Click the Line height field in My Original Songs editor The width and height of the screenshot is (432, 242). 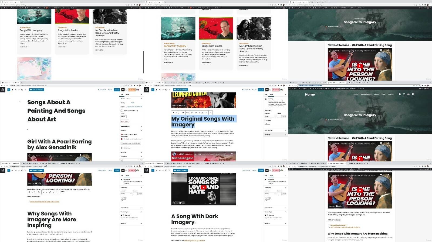268,124
